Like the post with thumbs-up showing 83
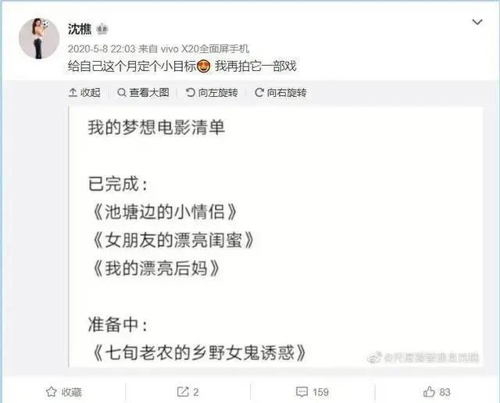Screen dimensions: 500x403 click(x=437, y=392)
